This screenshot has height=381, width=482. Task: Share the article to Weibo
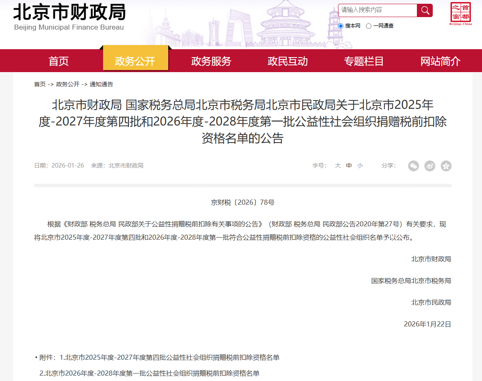[430, 166]
